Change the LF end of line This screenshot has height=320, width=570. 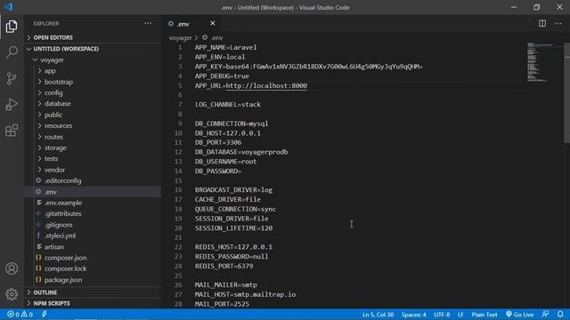click(460, 315)
